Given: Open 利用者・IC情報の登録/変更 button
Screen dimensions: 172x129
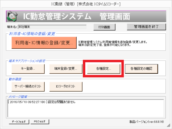Looking at the screenshot, I should [44, 43].
